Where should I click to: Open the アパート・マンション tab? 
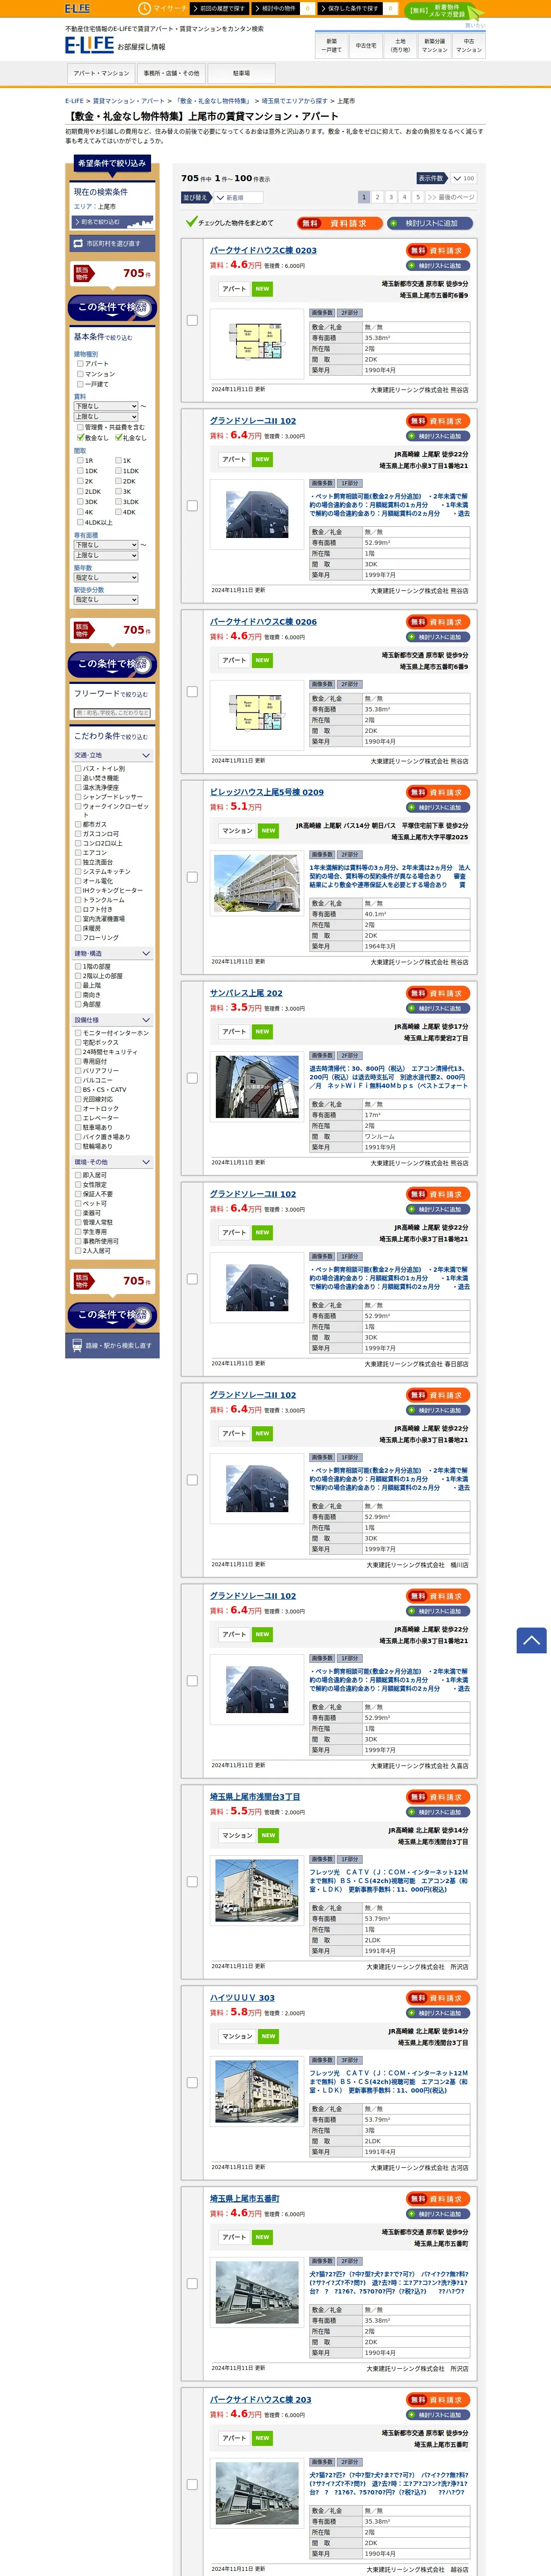pyautogui.click(x=101, y=73)
